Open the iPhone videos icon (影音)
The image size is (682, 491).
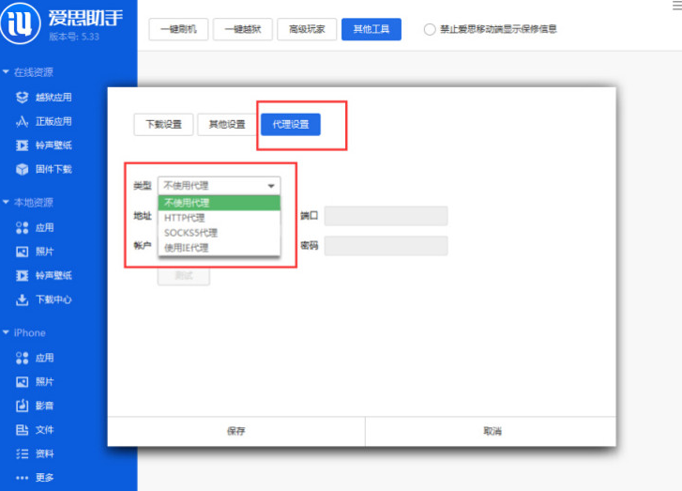(23, 407)
